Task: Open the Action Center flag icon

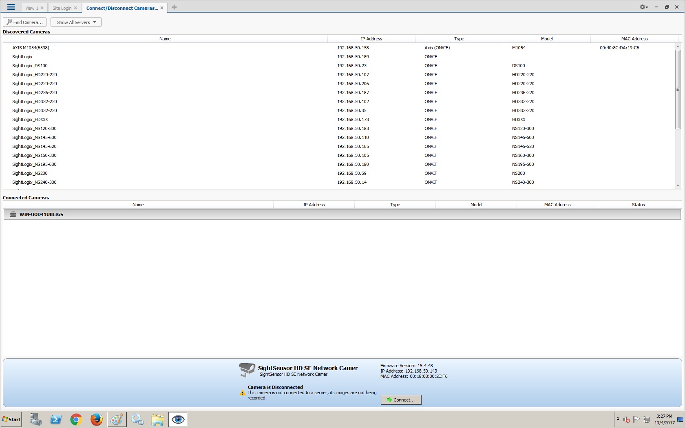Action: coord(636,419)
